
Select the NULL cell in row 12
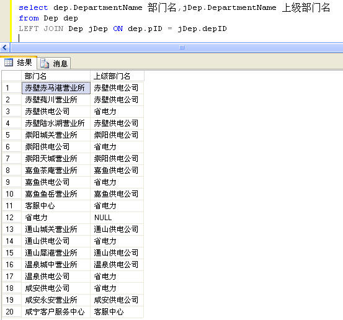click(x=117, y=218)
